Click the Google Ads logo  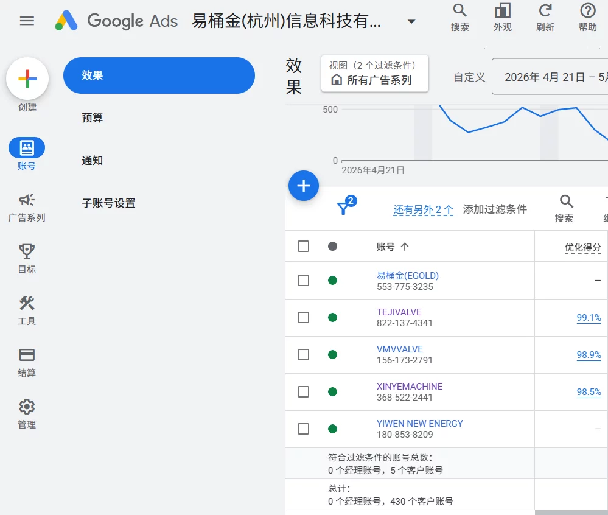[116, 21]
